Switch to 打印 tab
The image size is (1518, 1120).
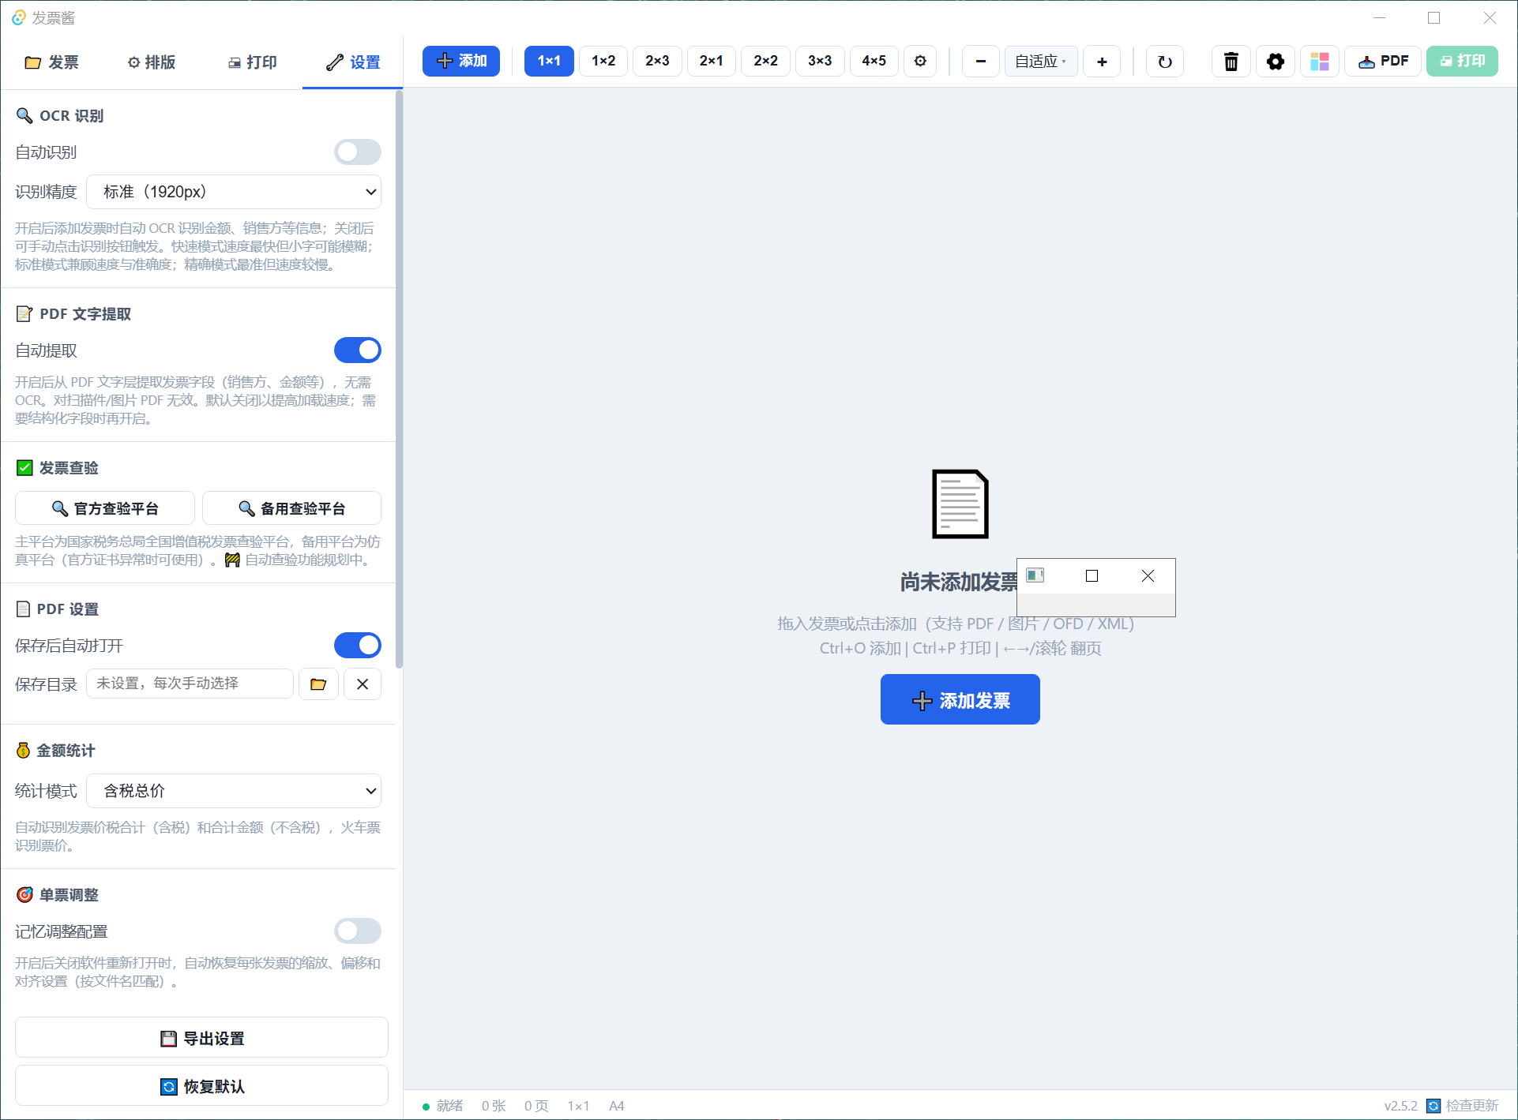[x=253, y=62]
